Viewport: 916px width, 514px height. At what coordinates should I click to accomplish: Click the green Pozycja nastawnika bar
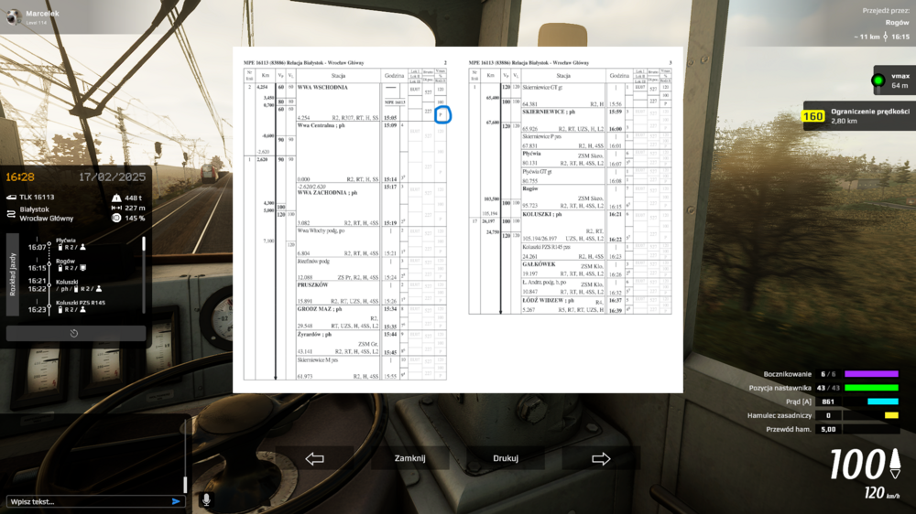coord(871,388)
